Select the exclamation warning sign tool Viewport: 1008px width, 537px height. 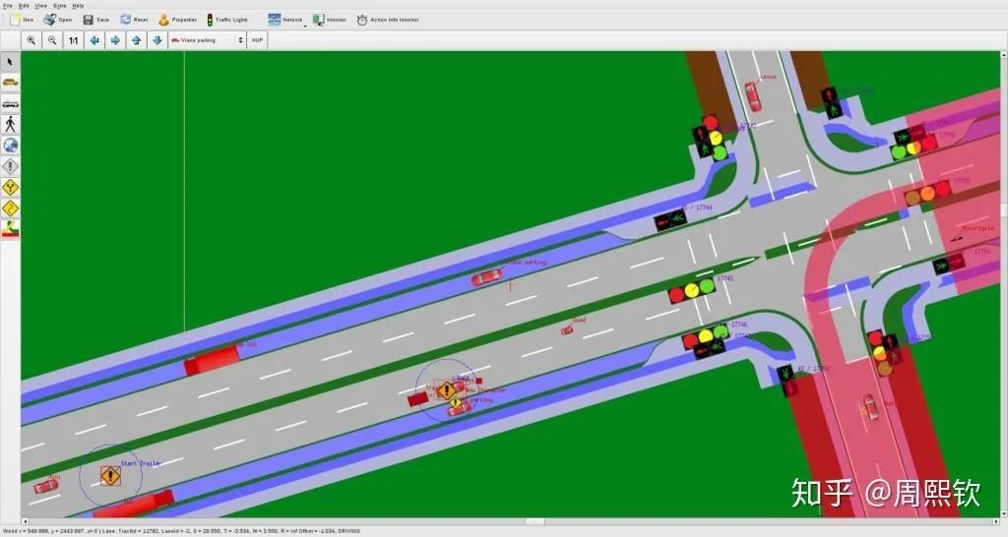(10, 166)
